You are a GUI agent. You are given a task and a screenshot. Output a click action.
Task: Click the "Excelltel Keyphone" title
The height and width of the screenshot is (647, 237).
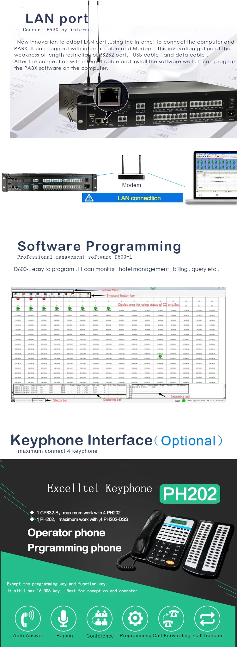(x=100, y=488)
